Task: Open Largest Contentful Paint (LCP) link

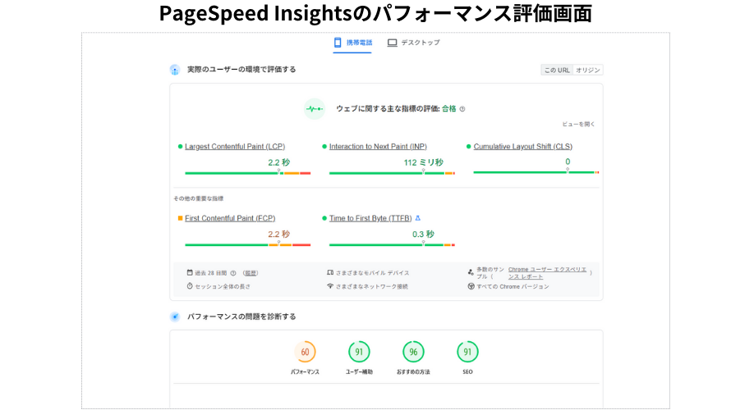Action: tap(235, 147)
